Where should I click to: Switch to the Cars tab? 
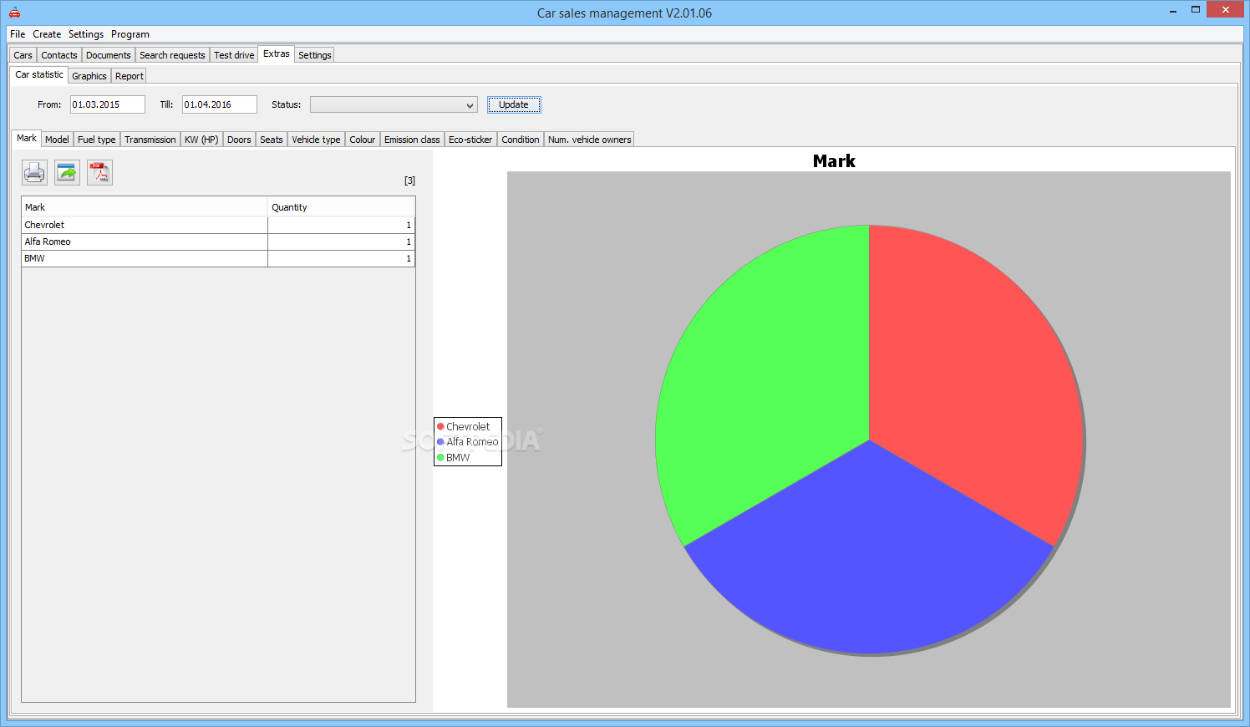pyautogui.click(x=23, y=55)
